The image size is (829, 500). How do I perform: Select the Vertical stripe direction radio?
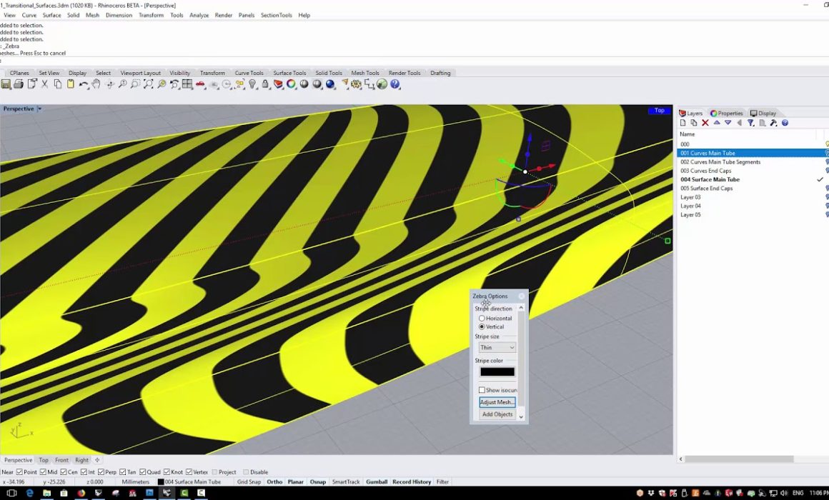(x=482, y=326)
